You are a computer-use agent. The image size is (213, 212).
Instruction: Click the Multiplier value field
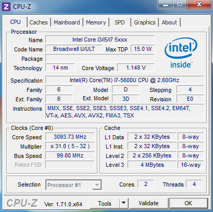point(70,146)
